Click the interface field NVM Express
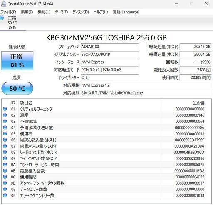The width and height of the screenshot is (213, 205). [109, 62]
